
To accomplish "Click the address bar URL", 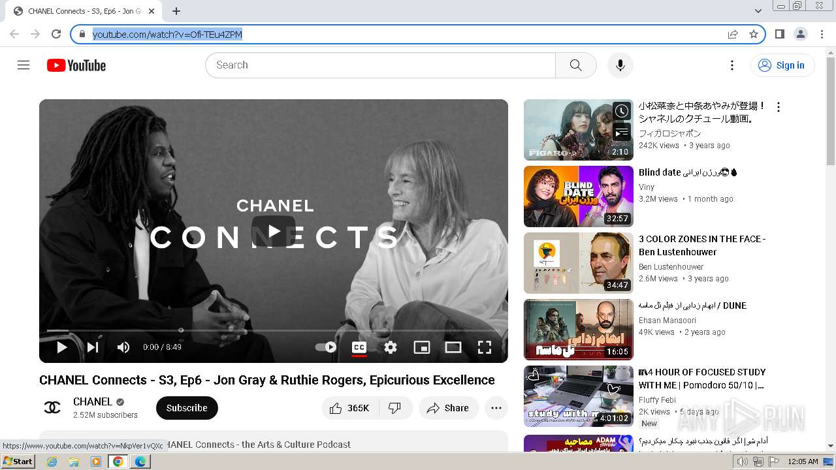I will pos(167,35).
